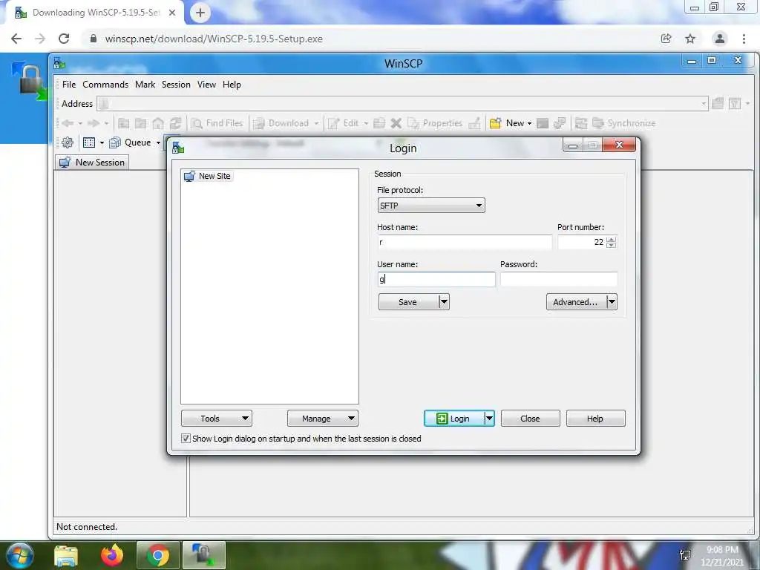Open the Help menu in WinSCP
This screenshot has height=570, width=760.
[x=232, y=85]
